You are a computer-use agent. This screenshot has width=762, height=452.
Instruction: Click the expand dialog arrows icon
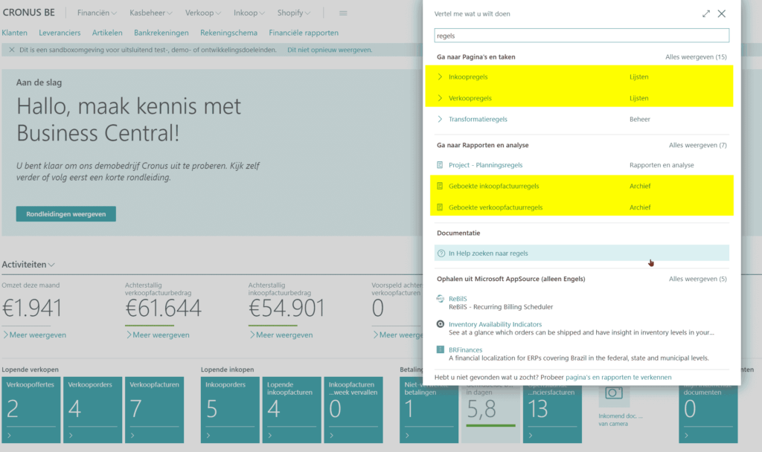705,13
